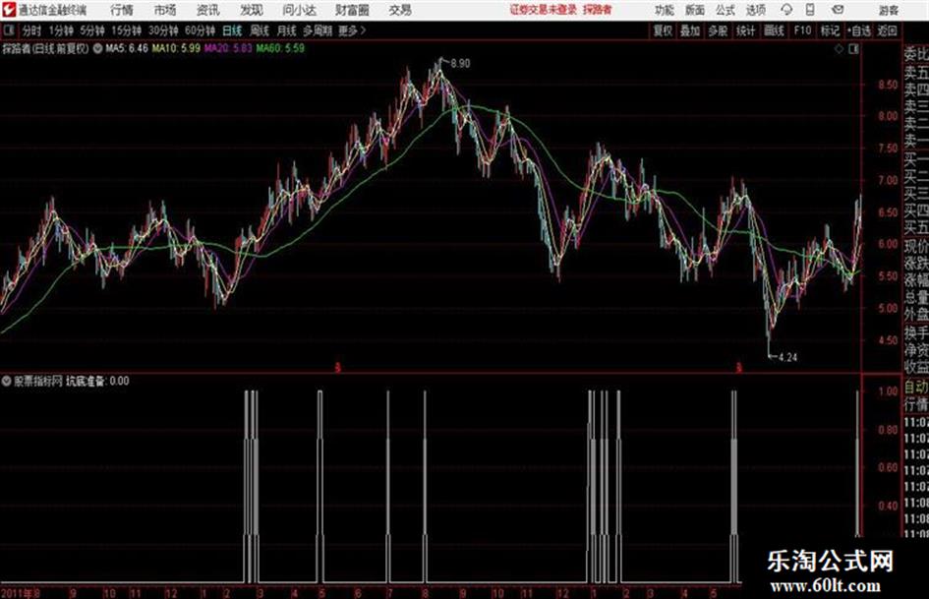Click the 4.24 low price label
The width and height of the screenshot is (929, 599).
point(787,357)
